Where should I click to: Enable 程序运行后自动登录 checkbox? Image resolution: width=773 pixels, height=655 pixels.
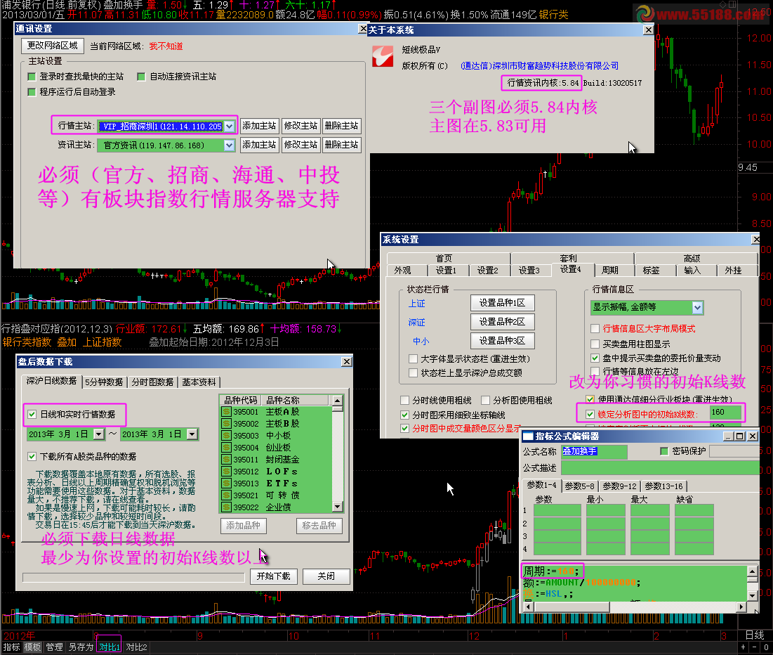[x=32, y=92]
